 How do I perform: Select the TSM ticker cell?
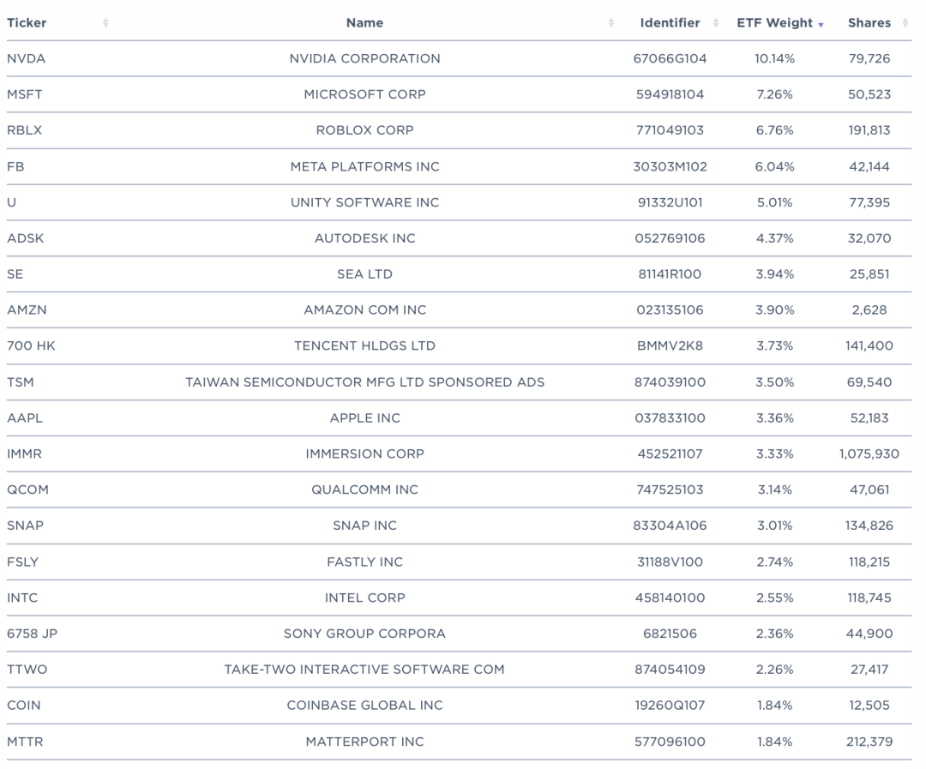21,382
